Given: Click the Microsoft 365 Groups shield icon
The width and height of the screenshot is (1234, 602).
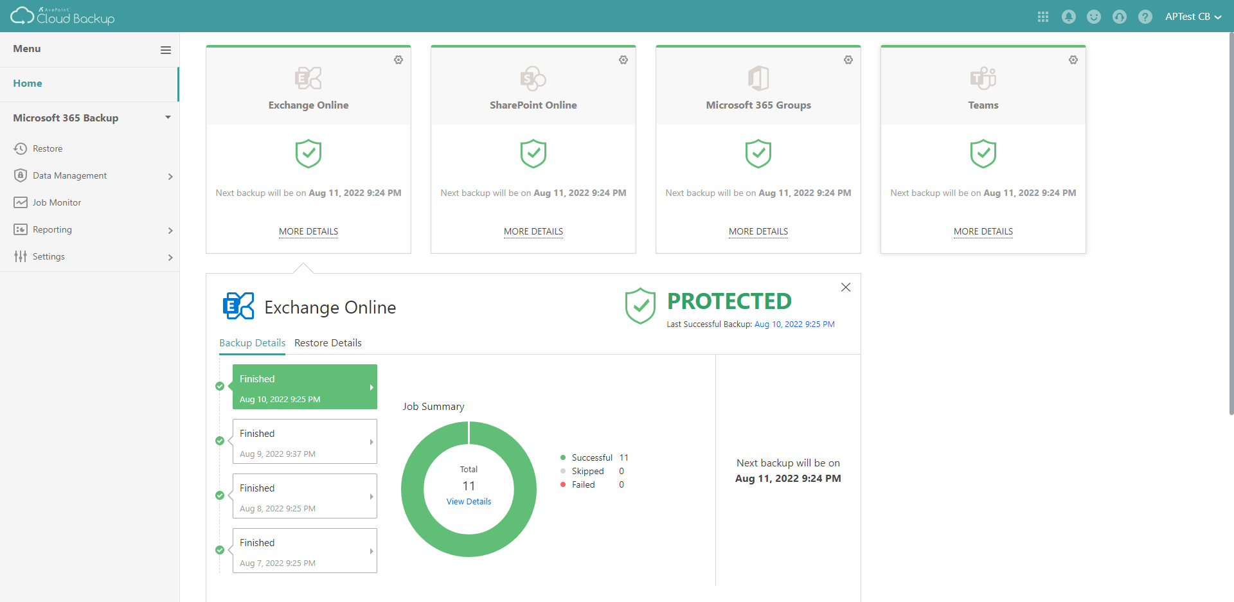Looking at the screenshot, I should [758, 154].
